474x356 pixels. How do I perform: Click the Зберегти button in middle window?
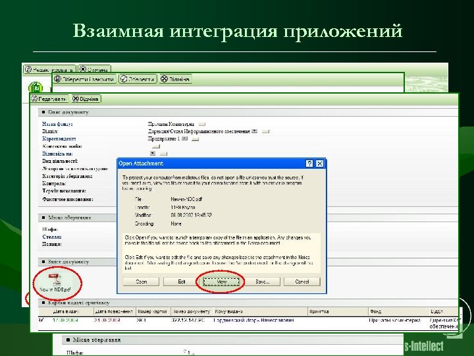click(x=138, y=79)
